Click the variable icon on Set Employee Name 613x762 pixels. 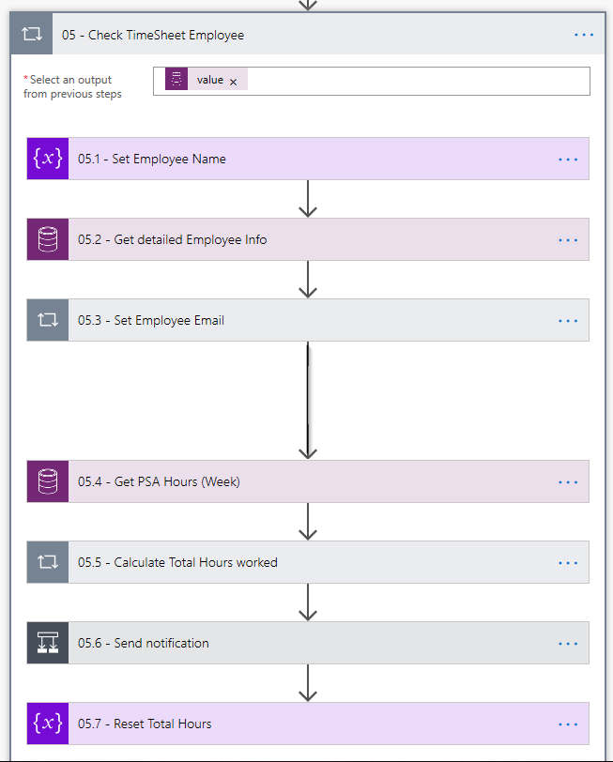click(48, 159)
